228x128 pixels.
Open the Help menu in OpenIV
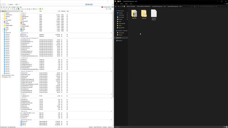[21, 7]
